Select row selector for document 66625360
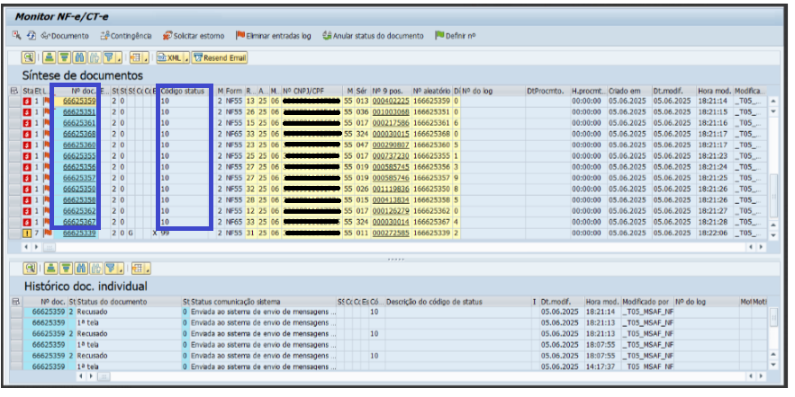Image resolution: width=795 pixels, height=397 pixels. (14, 146)
